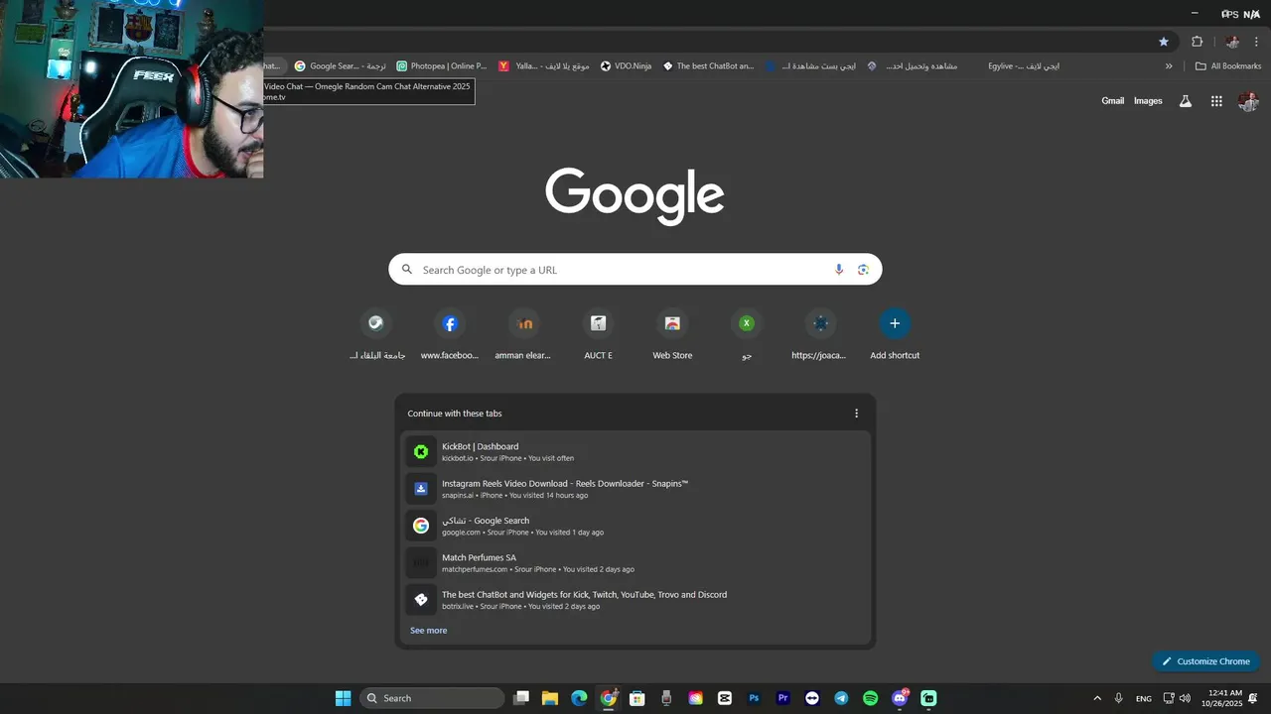Open Photoshop from the taskbar

[755, 698]
